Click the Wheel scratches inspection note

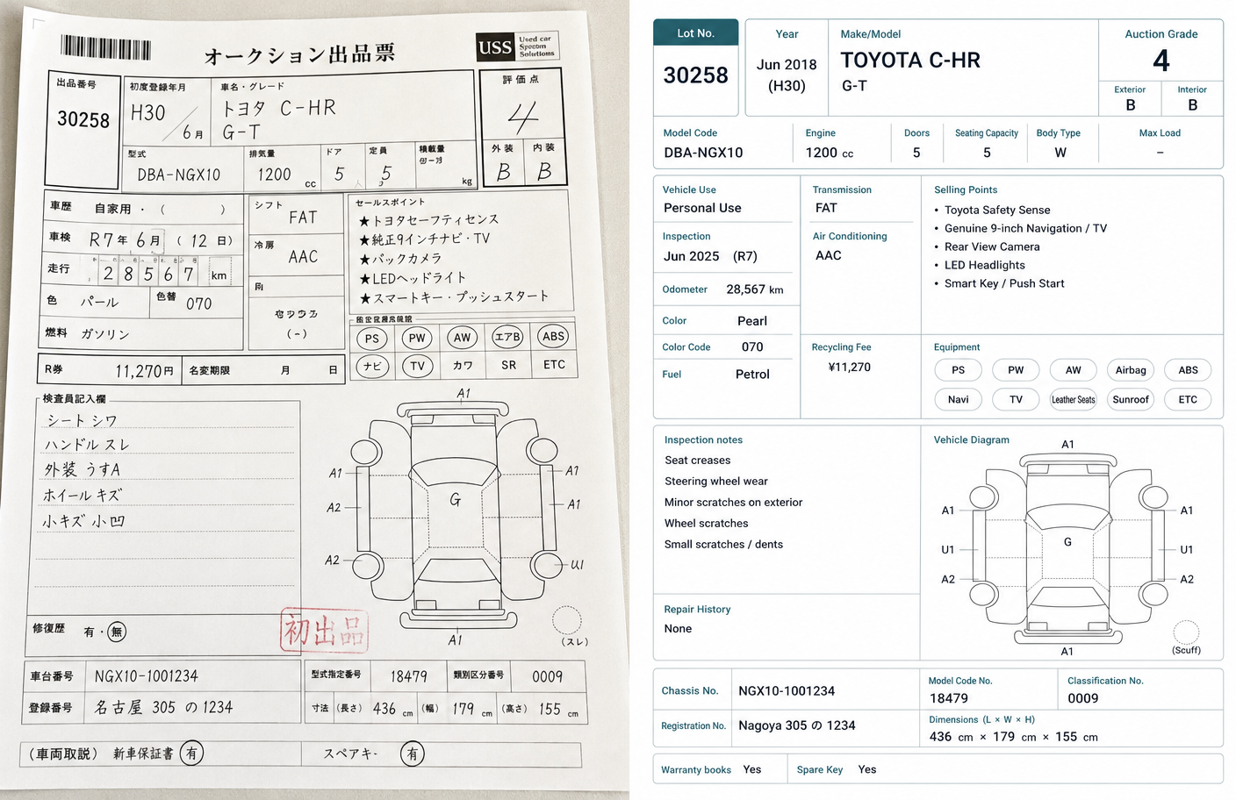707,524
